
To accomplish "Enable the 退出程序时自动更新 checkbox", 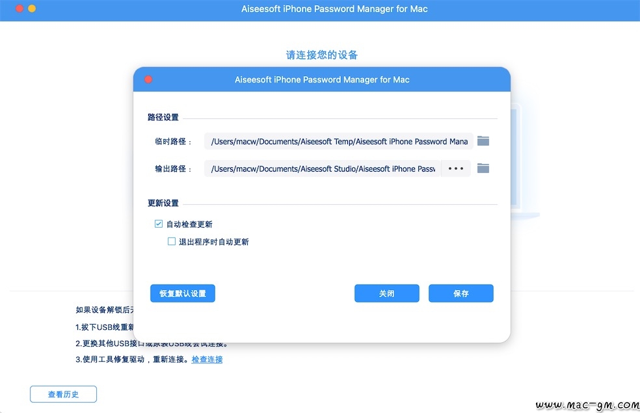I will click(x=172, y=241).
